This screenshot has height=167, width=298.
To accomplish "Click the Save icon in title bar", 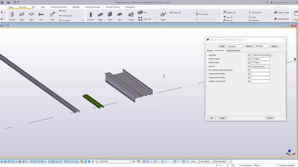I will click(x=2, y=2).
